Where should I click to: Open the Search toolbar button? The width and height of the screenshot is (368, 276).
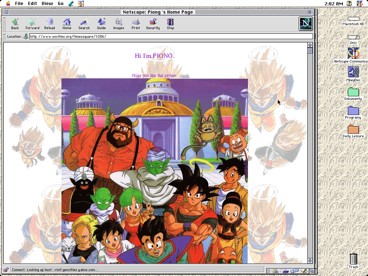click(x=84, y=24)
